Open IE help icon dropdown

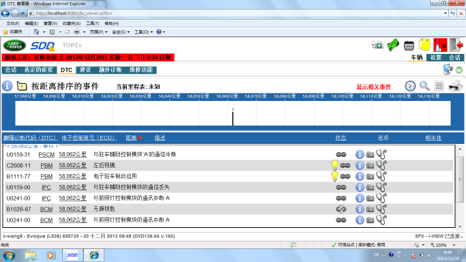(160, 32)
